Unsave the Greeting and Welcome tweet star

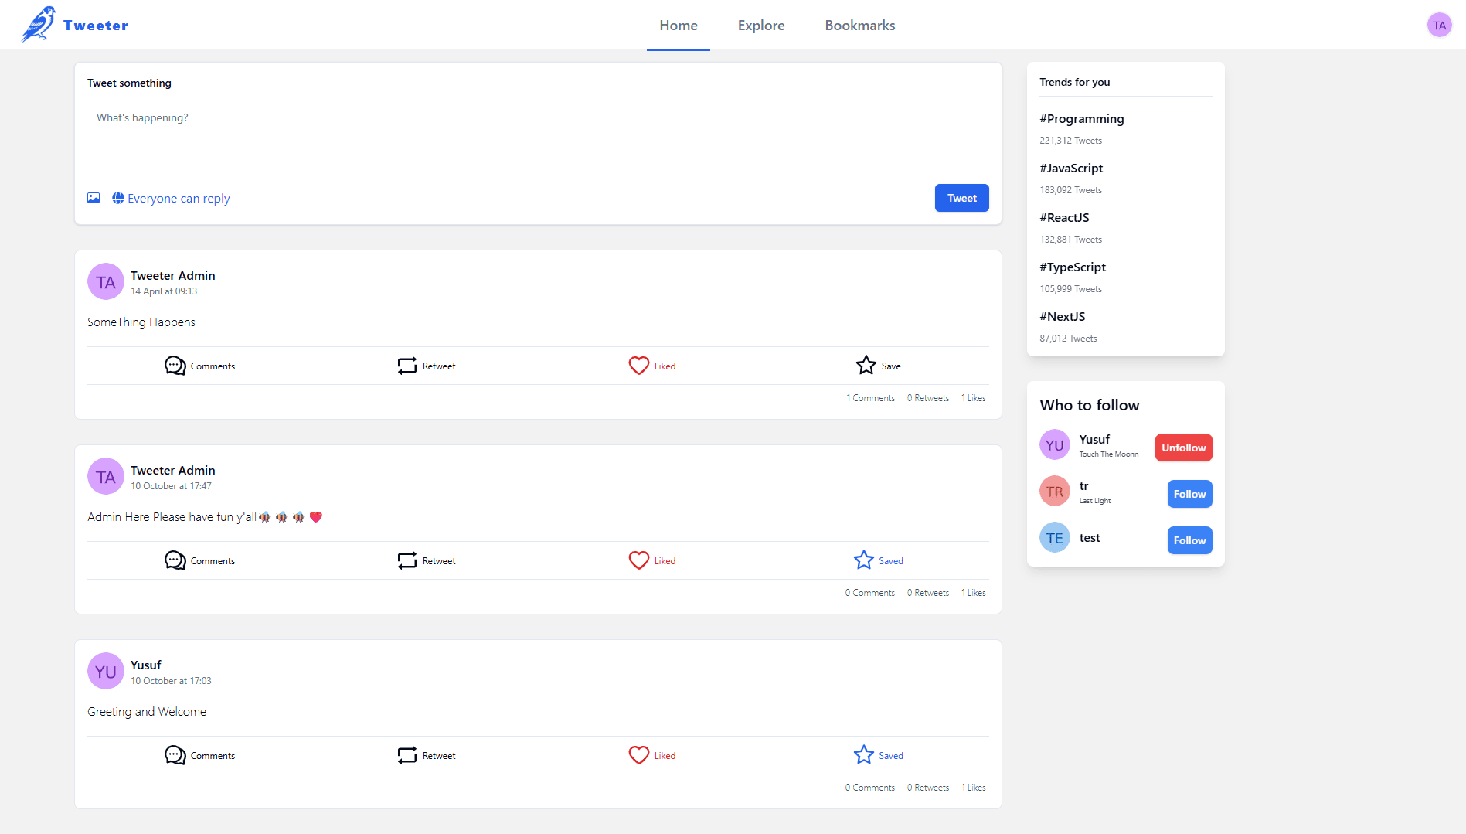tap(879, 755)
